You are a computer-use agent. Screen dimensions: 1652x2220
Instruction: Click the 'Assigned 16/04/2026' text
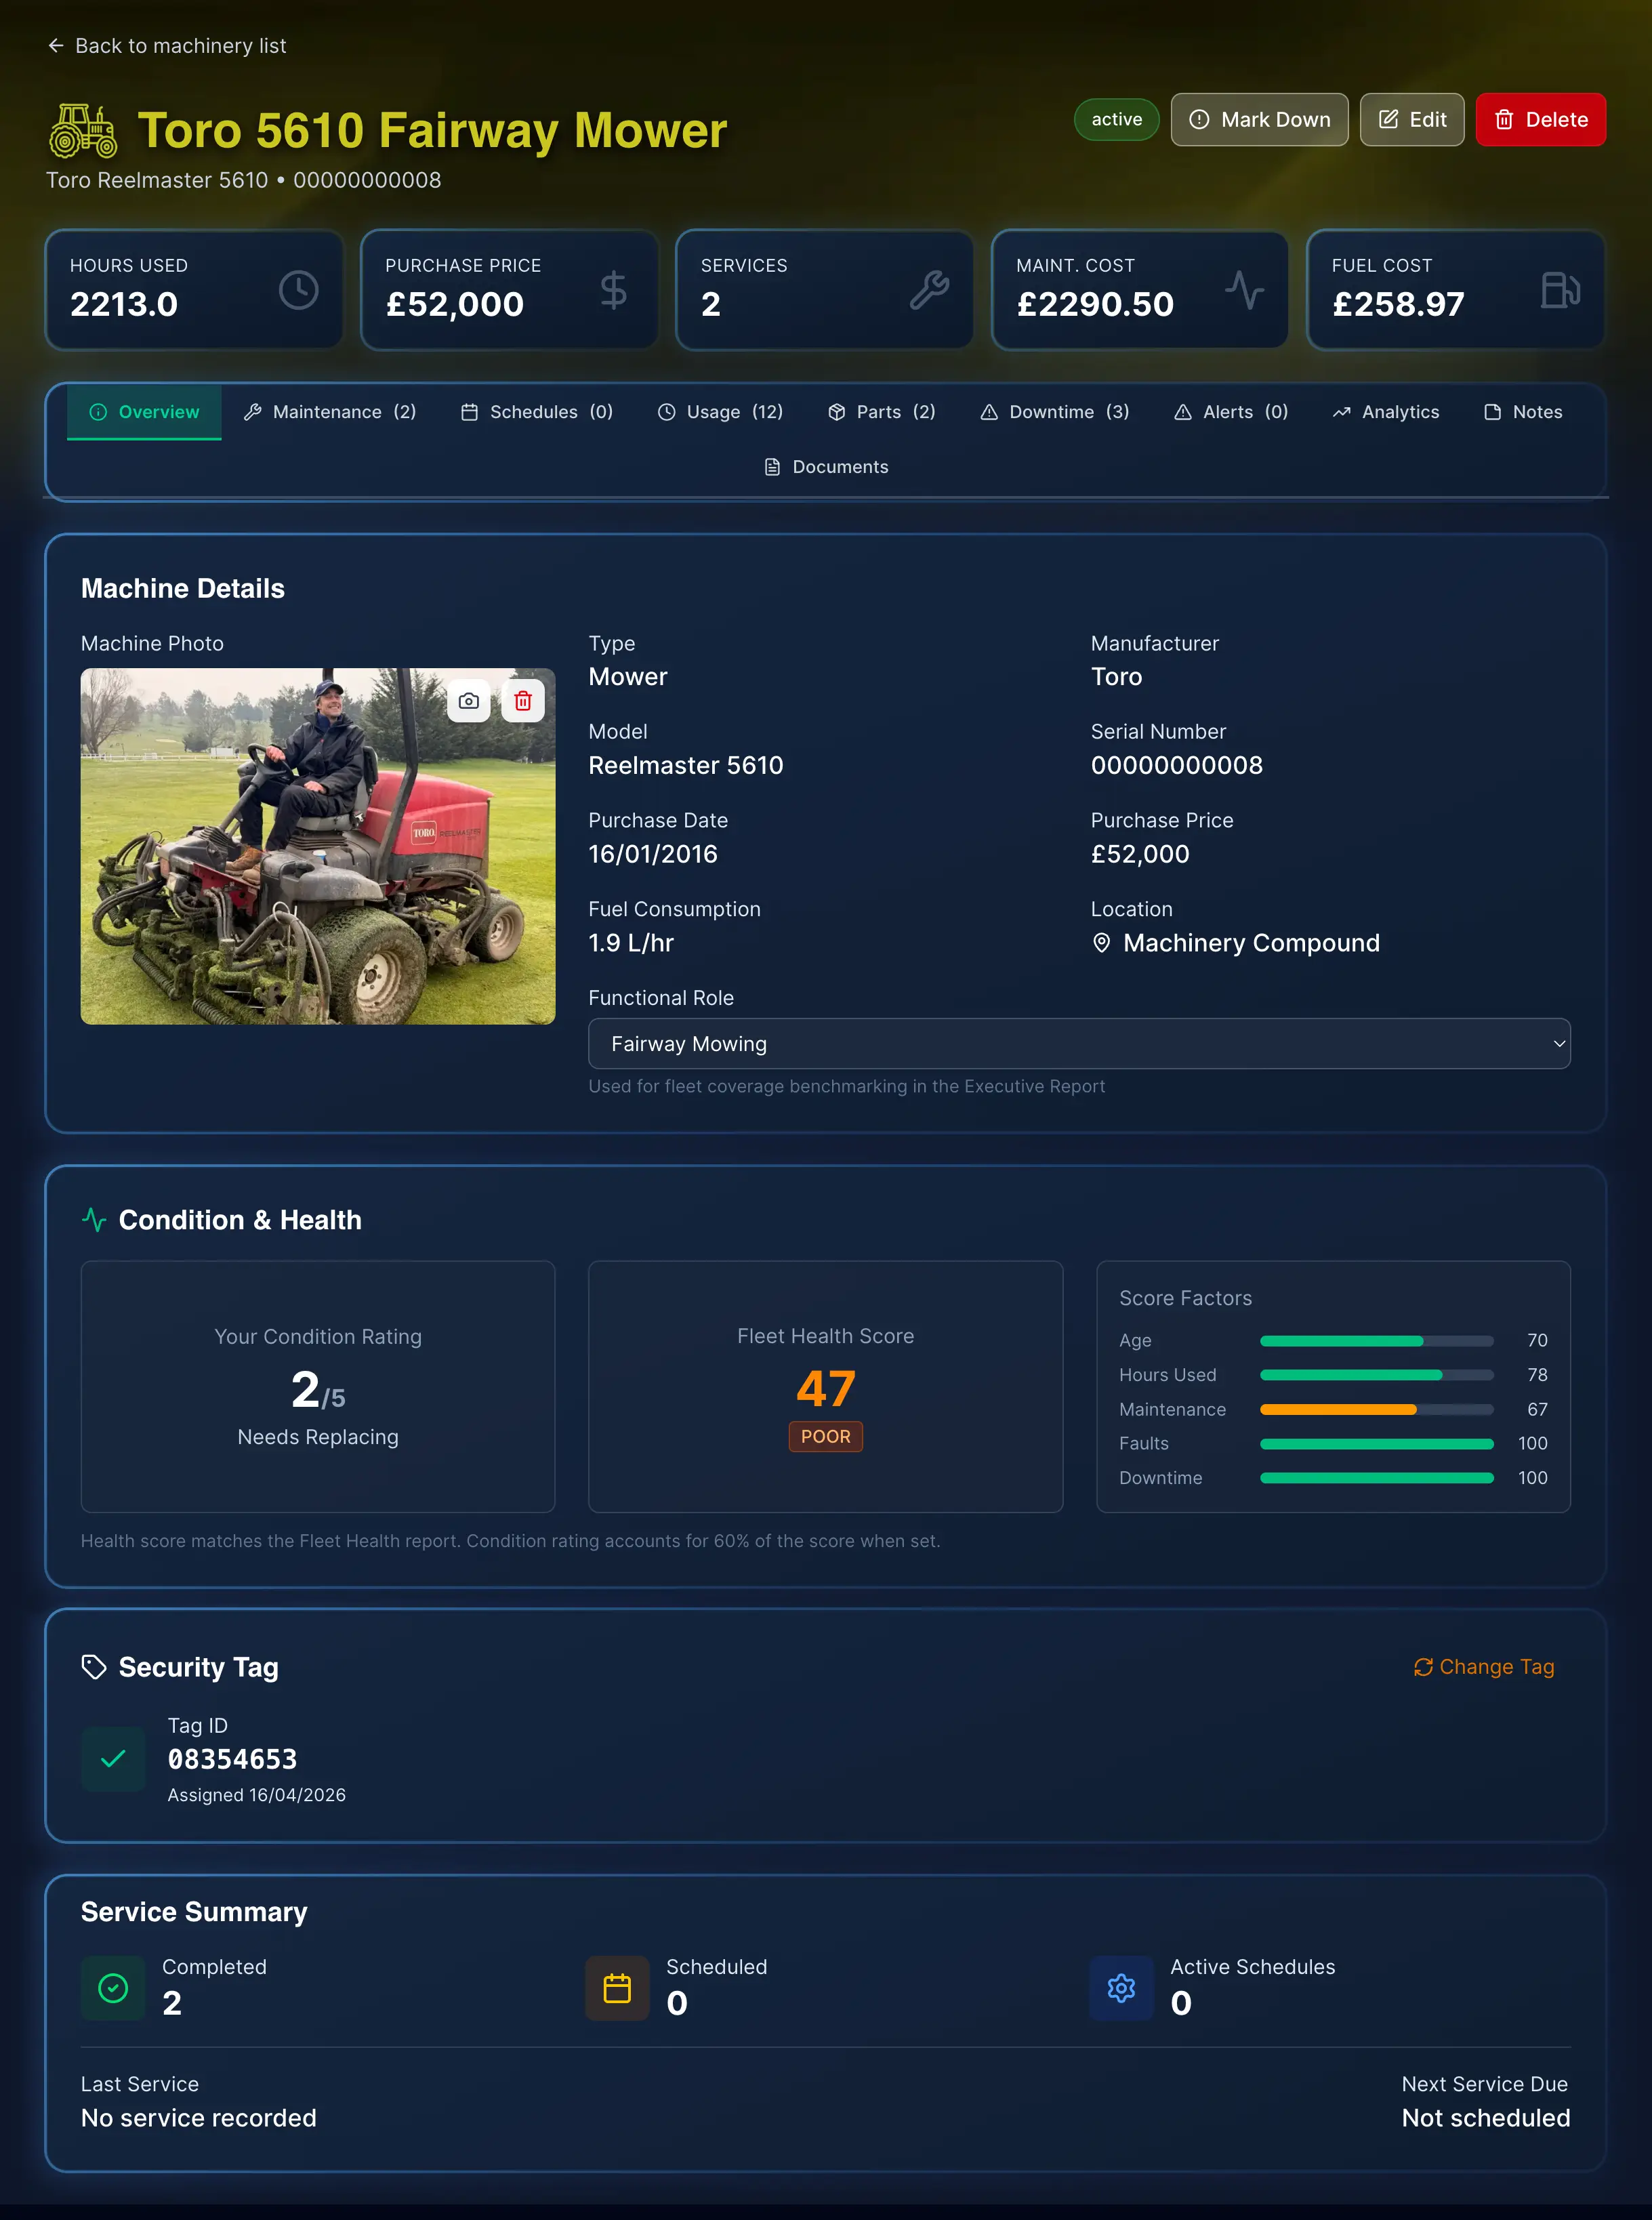click(257, 1796)
